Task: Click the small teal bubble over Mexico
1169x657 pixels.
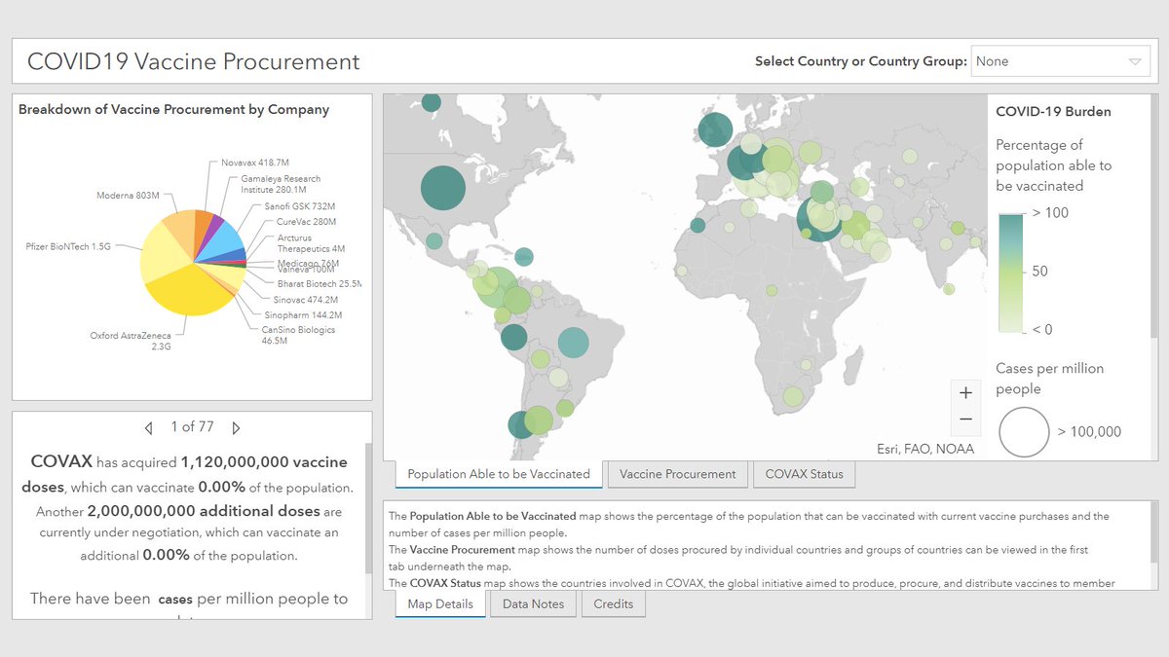Action: pyautogui.click(x=434, y=240)
